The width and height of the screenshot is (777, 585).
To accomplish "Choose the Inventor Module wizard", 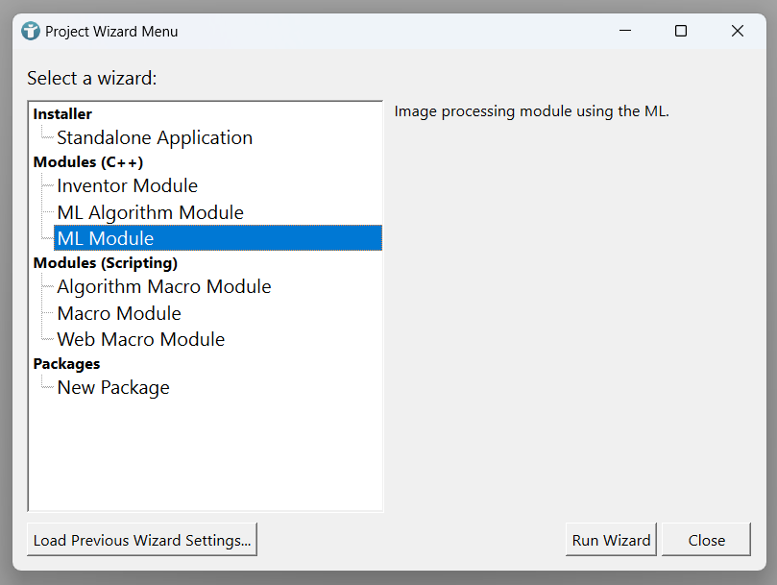I will click(127, 186).
